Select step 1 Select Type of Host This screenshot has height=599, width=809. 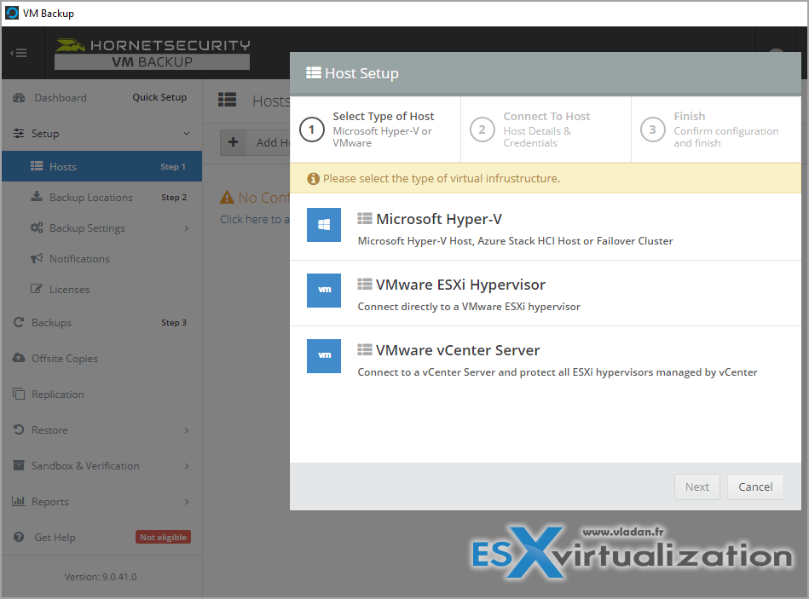pyautogui.click(x=376, y=130)
